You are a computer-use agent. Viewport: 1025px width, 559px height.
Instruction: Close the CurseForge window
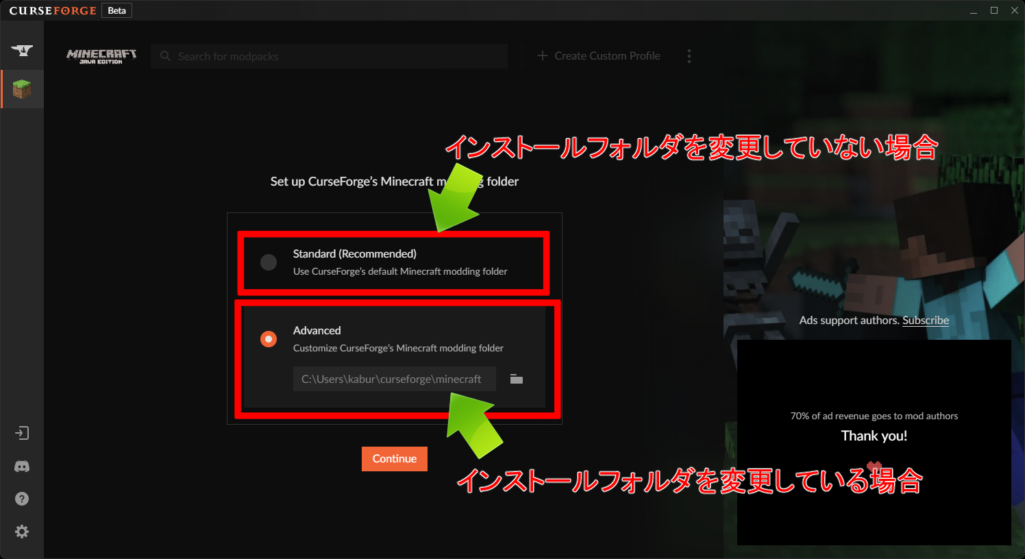pos(1015,10)
